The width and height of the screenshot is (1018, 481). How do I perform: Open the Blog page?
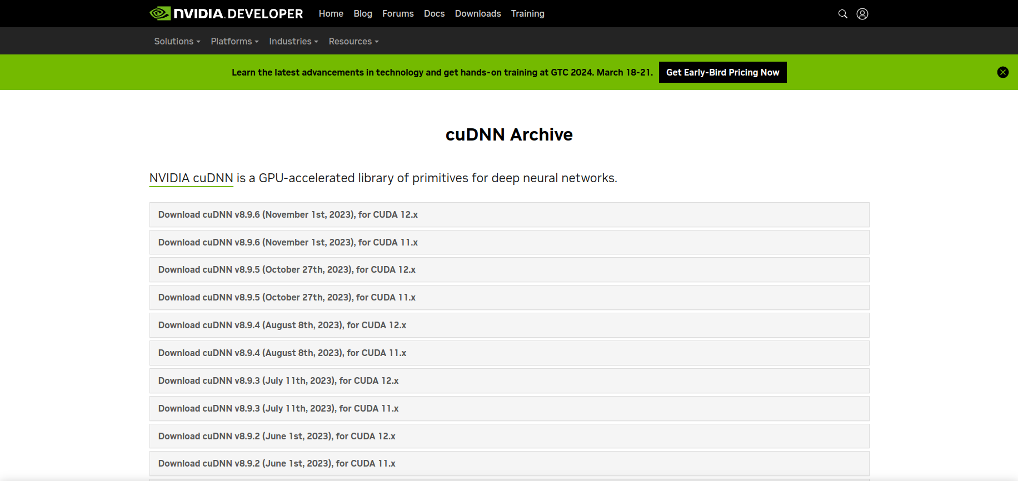pyautogui.click(x=363, y=13)
